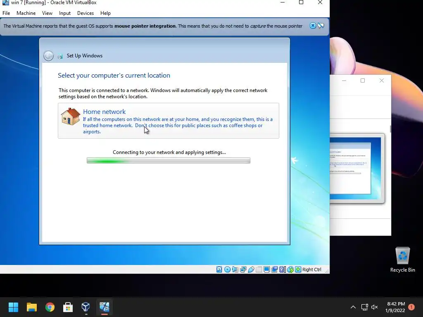Open the notification badge
423x317 pixels.
coord(411,307)
